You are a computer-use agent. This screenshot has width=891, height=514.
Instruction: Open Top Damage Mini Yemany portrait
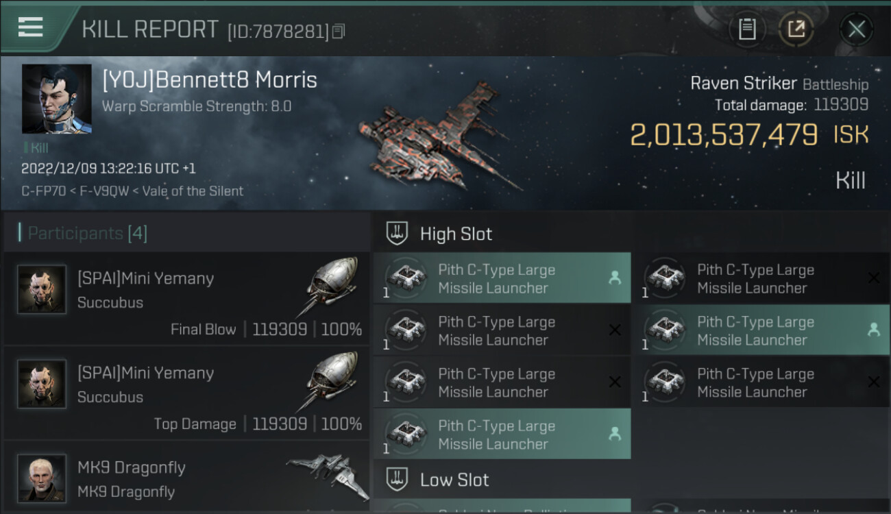(42, 384)
